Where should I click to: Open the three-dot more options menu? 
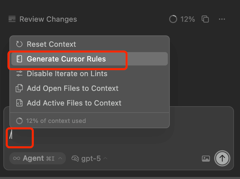(222, 19)
